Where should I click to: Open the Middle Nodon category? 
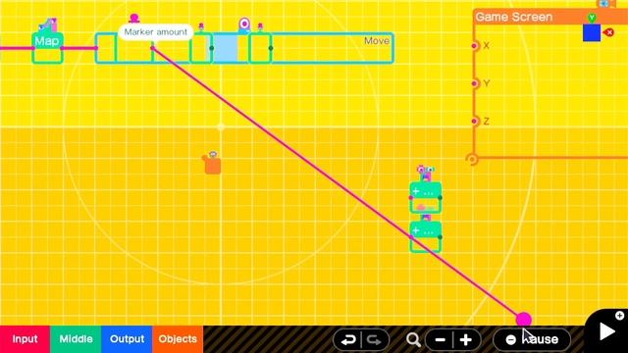[76, 339]
